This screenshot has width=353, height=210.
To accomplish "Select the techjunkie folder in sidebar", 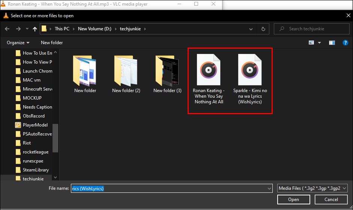I will (30, 178).
